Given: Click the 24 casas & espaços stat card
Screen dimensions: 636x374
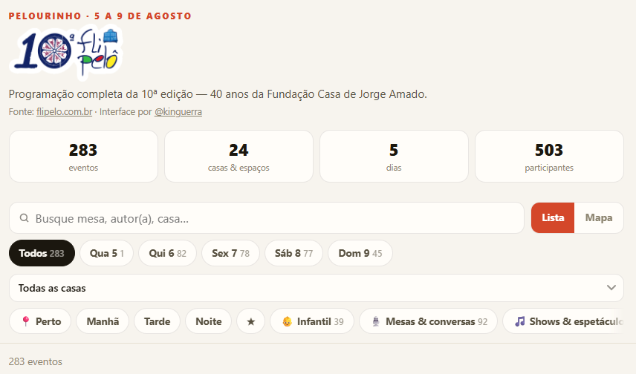Looking at the screenshot, I should [238, 156].
